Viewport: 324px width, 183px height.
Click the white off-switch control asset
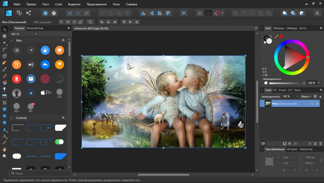[x=16, y=156]
